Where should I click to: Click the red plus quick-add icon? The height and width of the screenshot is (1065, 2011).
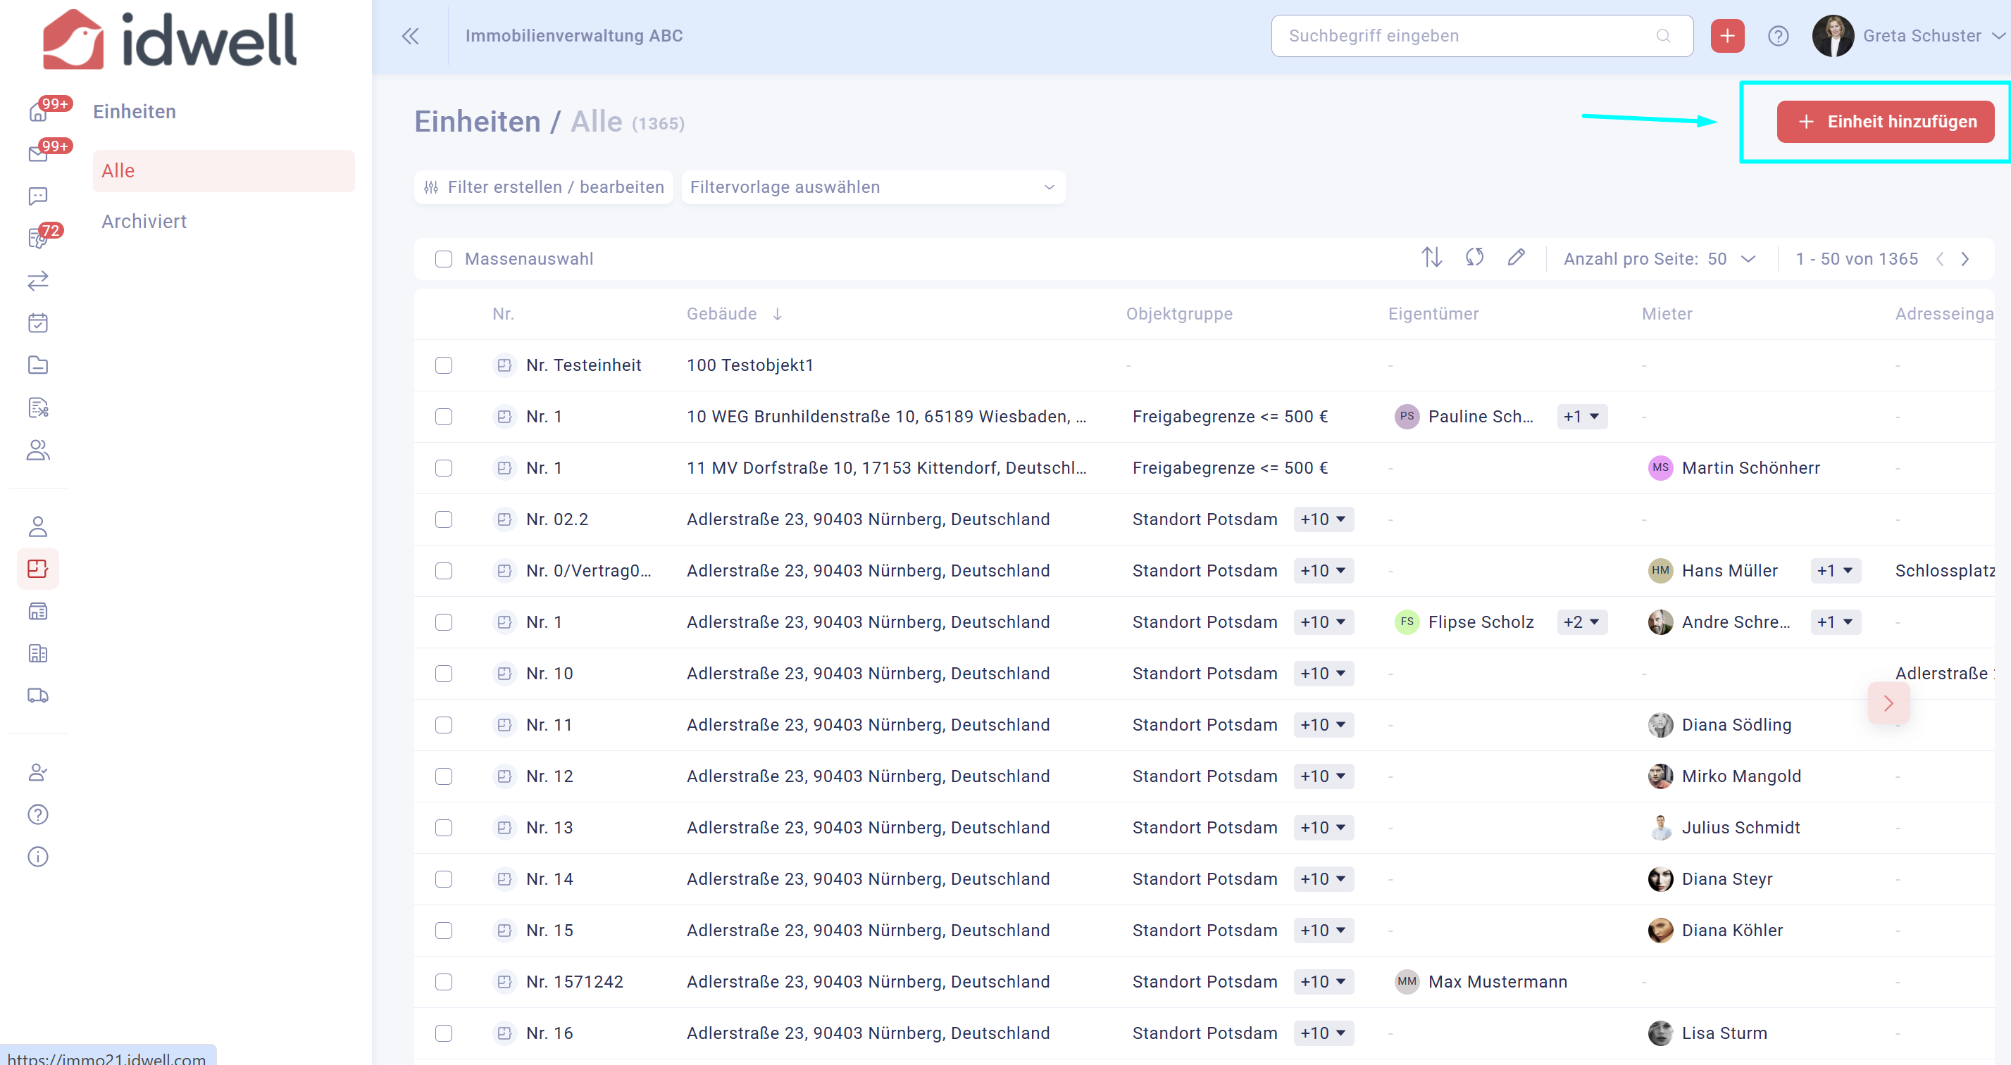1727,36
